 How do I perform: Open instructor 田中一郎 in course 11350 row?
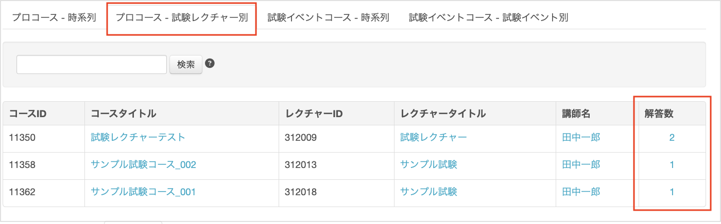(581, 137)
